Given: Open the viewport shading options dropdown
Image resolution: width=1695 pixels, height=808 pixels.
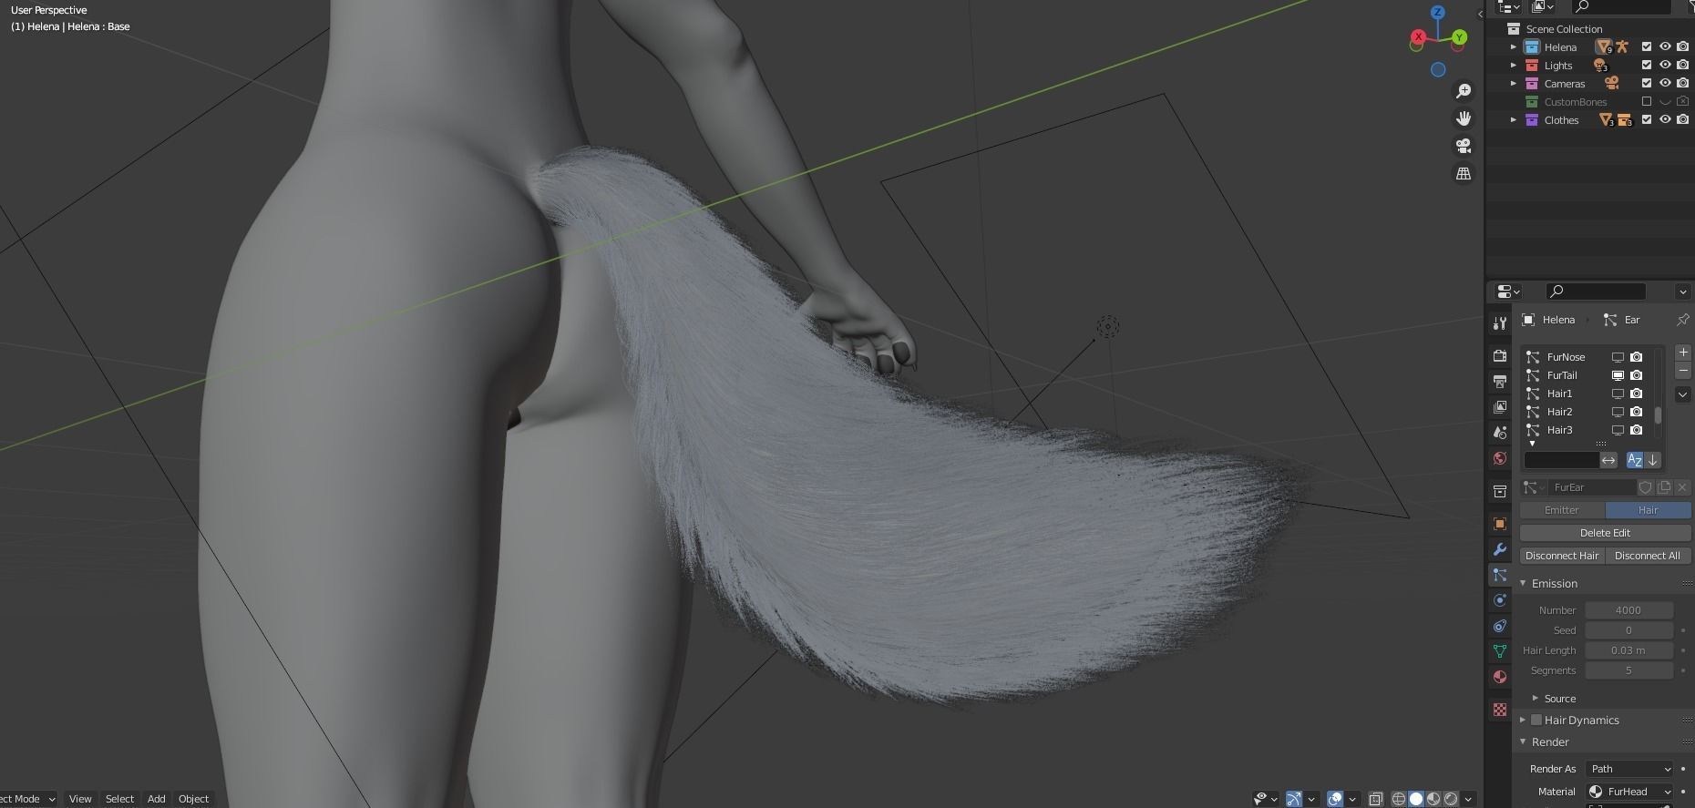Looking at the screenshot, I should click(1468, 799).
